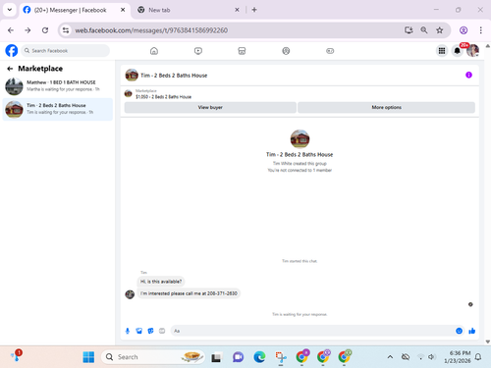The width and height of the screenshot is (491, 368).
Task: Click the Facebook logo icon
Action: point(12,51)
